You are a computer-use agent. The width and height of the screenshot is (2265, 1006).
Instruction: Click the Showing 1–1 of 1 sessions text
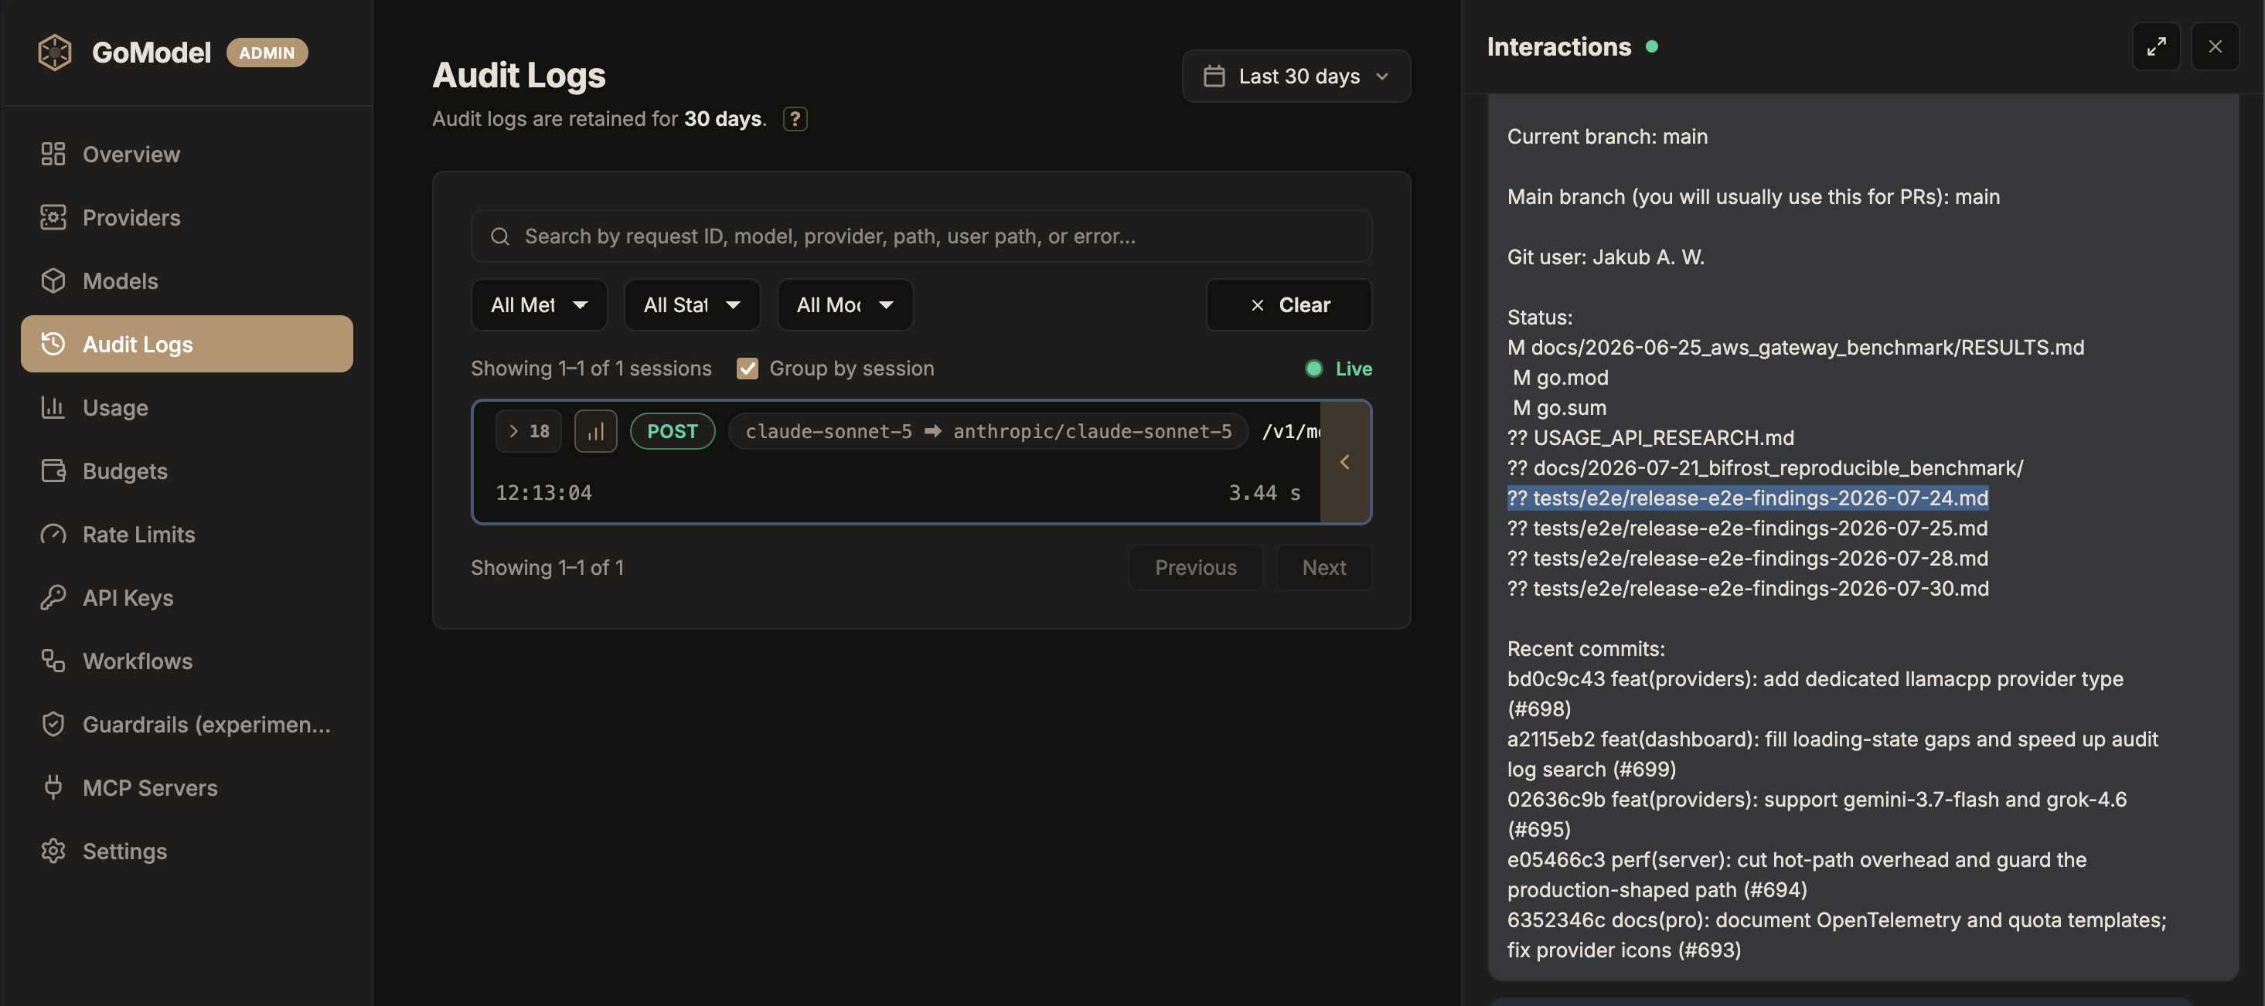pos(591,368)
